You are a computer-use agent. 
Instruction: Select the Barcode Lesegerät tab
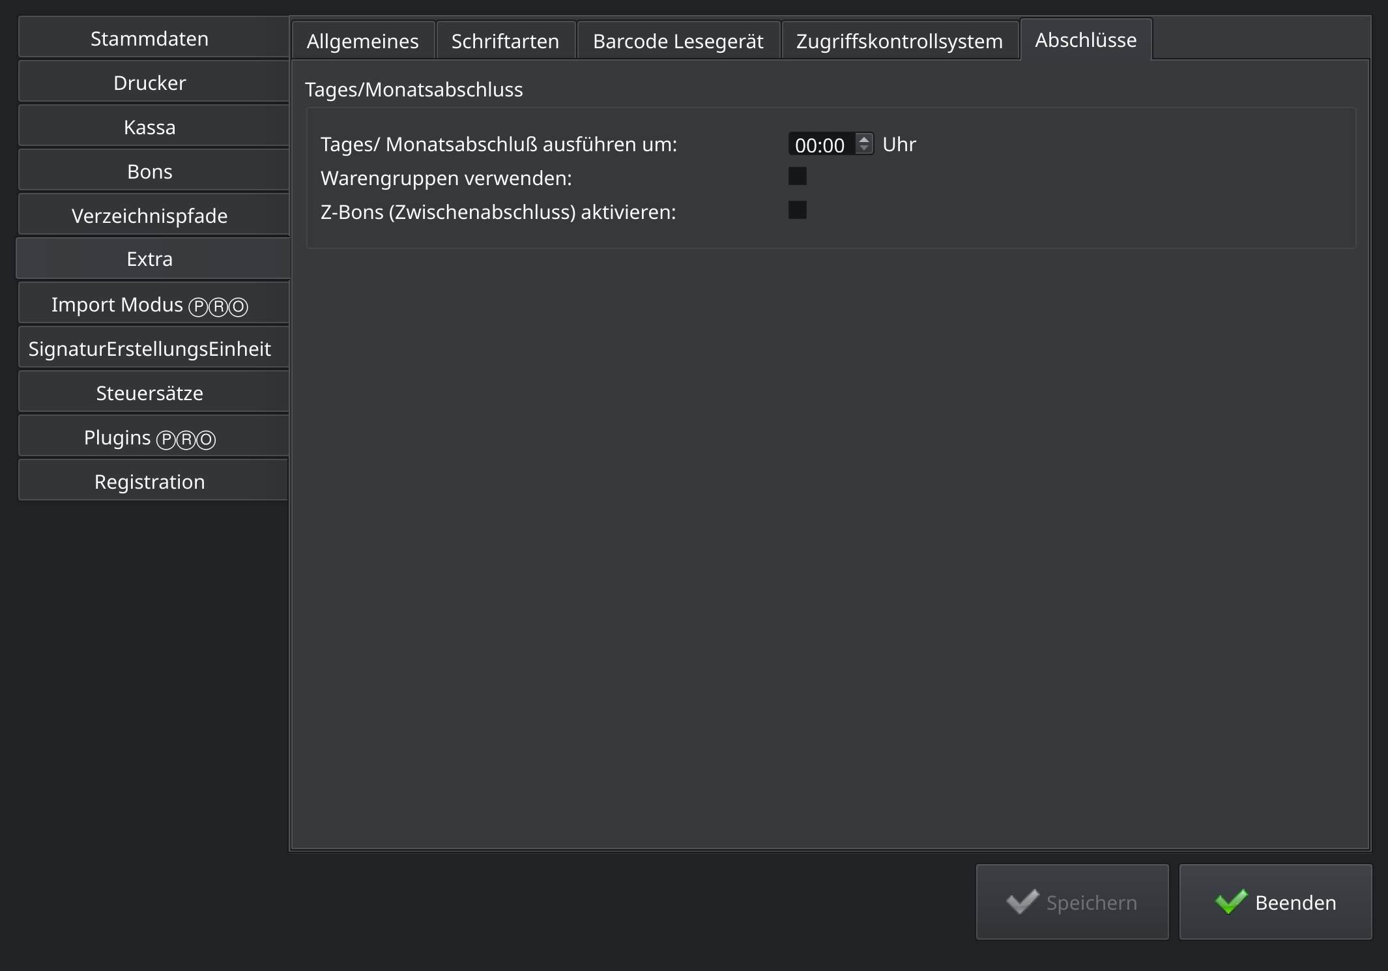click(678, 40)
